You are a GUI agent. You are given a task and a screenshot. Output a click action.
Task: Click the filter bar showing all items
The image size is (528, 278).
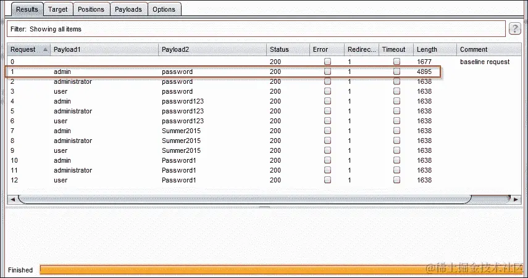pyautogui.click(x=256, y=29)
